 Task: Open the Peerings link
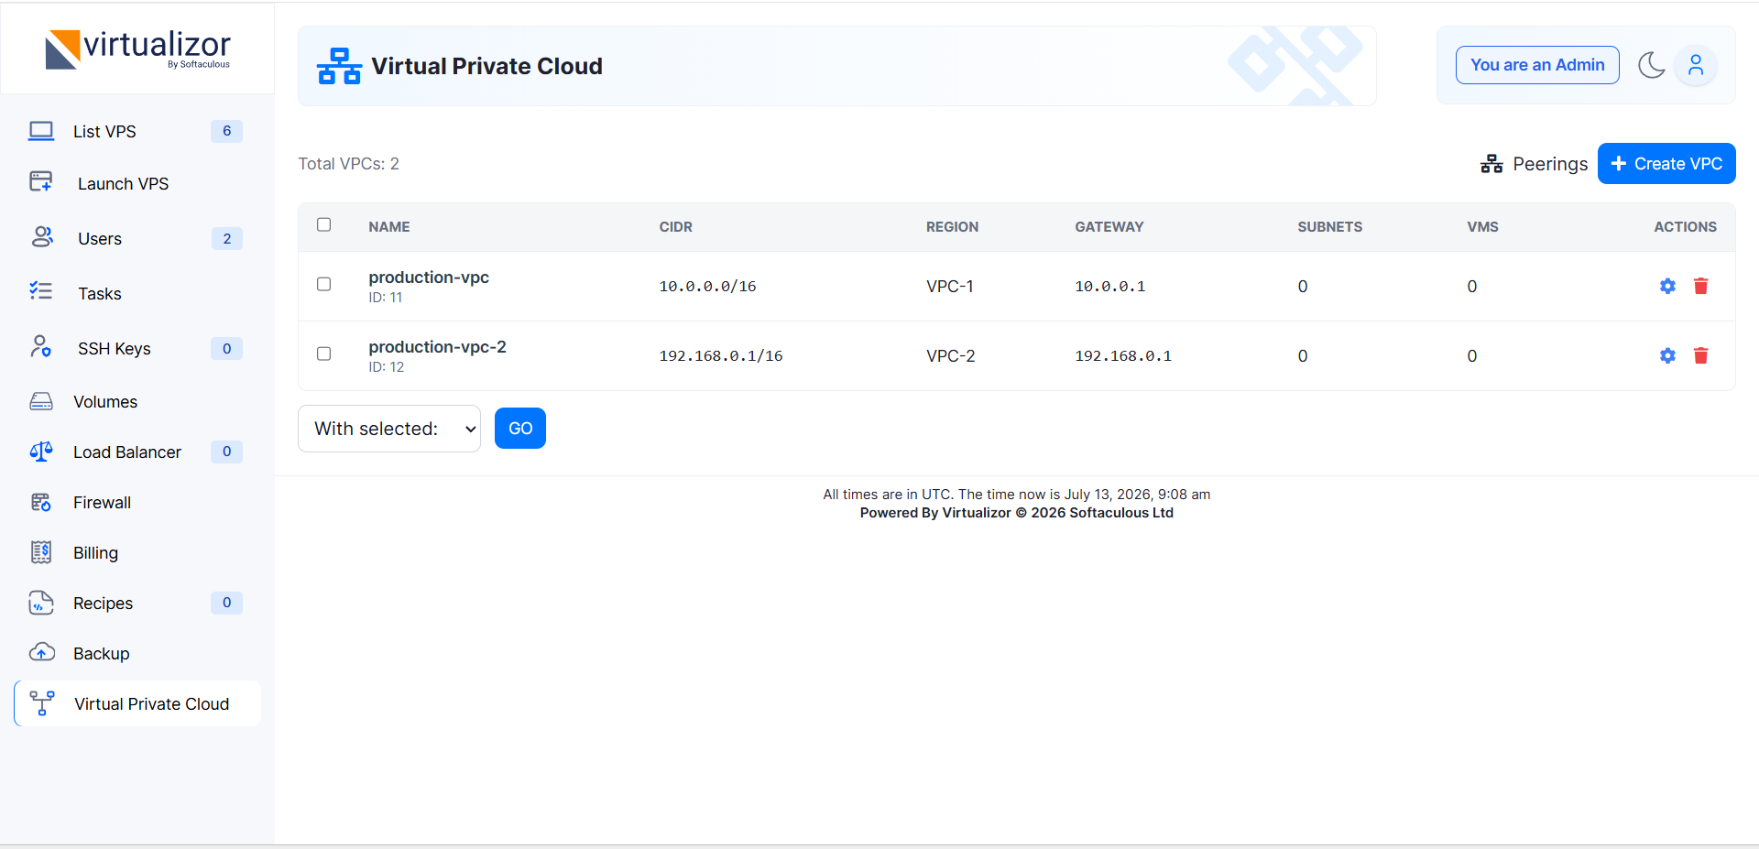coord(1535,164)
